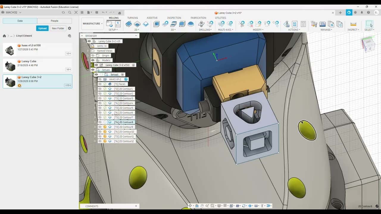Toggle toolpath visibility for [T1] Face1
Viewport: 381px width, 214px height.
(100, 84)
